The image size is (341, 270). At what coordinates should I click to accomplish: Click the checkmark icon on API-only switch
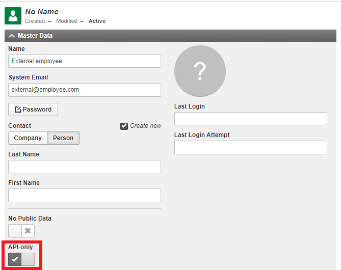(x=15, y=259)
